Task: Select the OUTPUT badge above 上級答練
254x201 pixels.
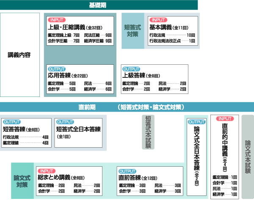Action: coord(131,69)
